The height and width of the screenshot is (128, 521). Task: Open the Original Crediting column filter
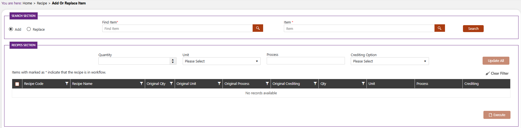click(315, 83)
